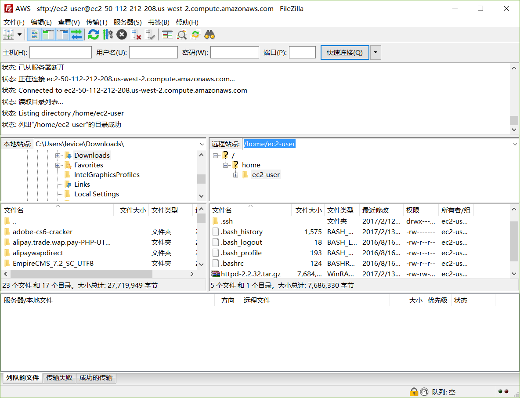The image size is (520, 398).
Task: Open the Site Manager icon
Action: [x=8, y=35]
